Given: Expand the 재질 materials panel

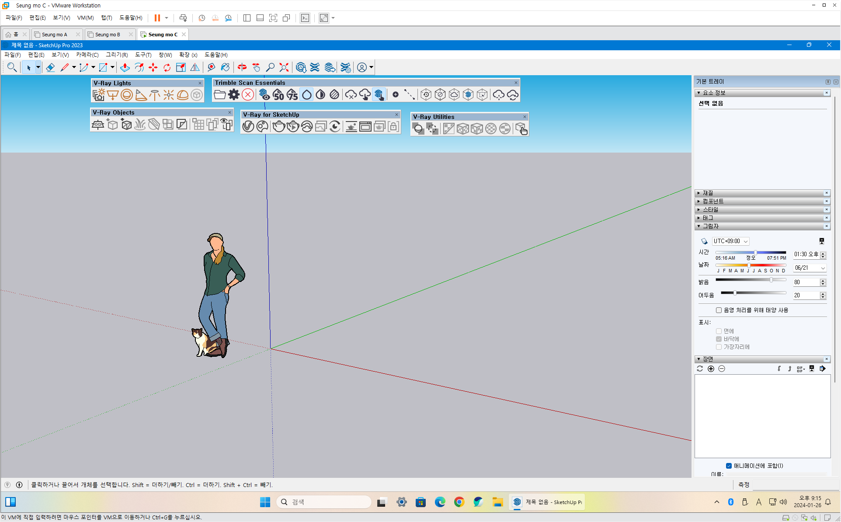Looking at the screenshot, I should click(708, 193).
